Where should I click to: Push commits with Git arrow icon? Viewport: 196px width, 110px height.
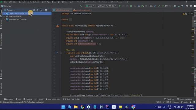[x=163, y=6]
